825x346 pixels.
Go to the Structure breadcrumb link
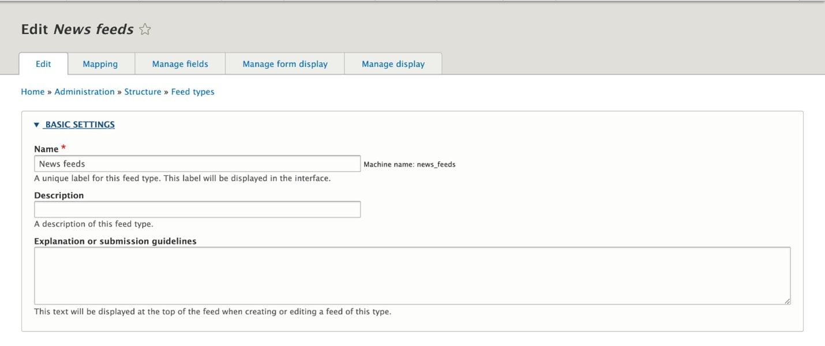point(142,92)
